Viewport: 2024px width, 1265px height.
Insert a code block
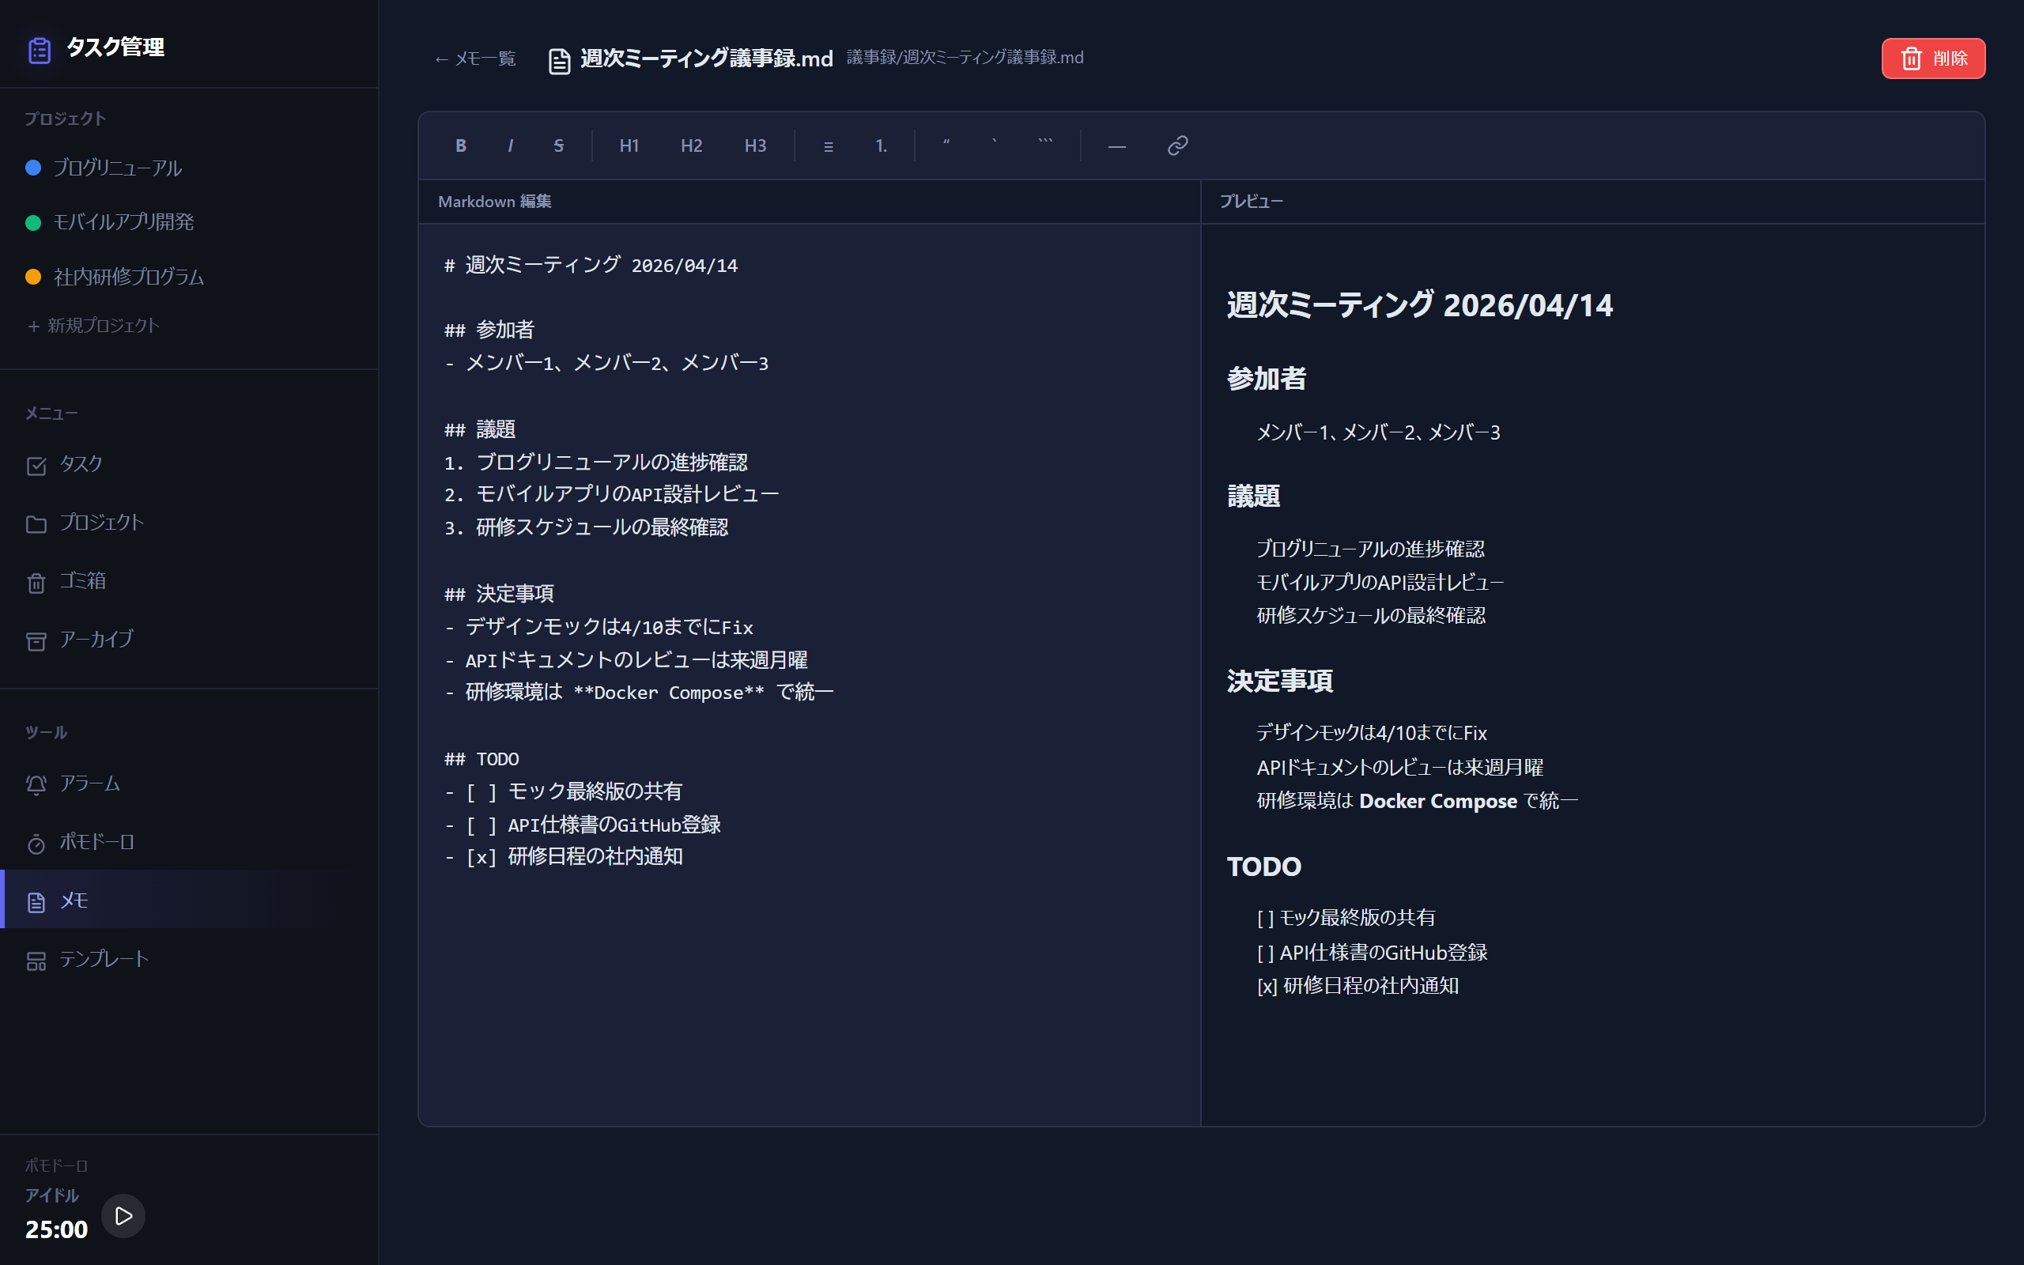click(x=1045, y=145)
